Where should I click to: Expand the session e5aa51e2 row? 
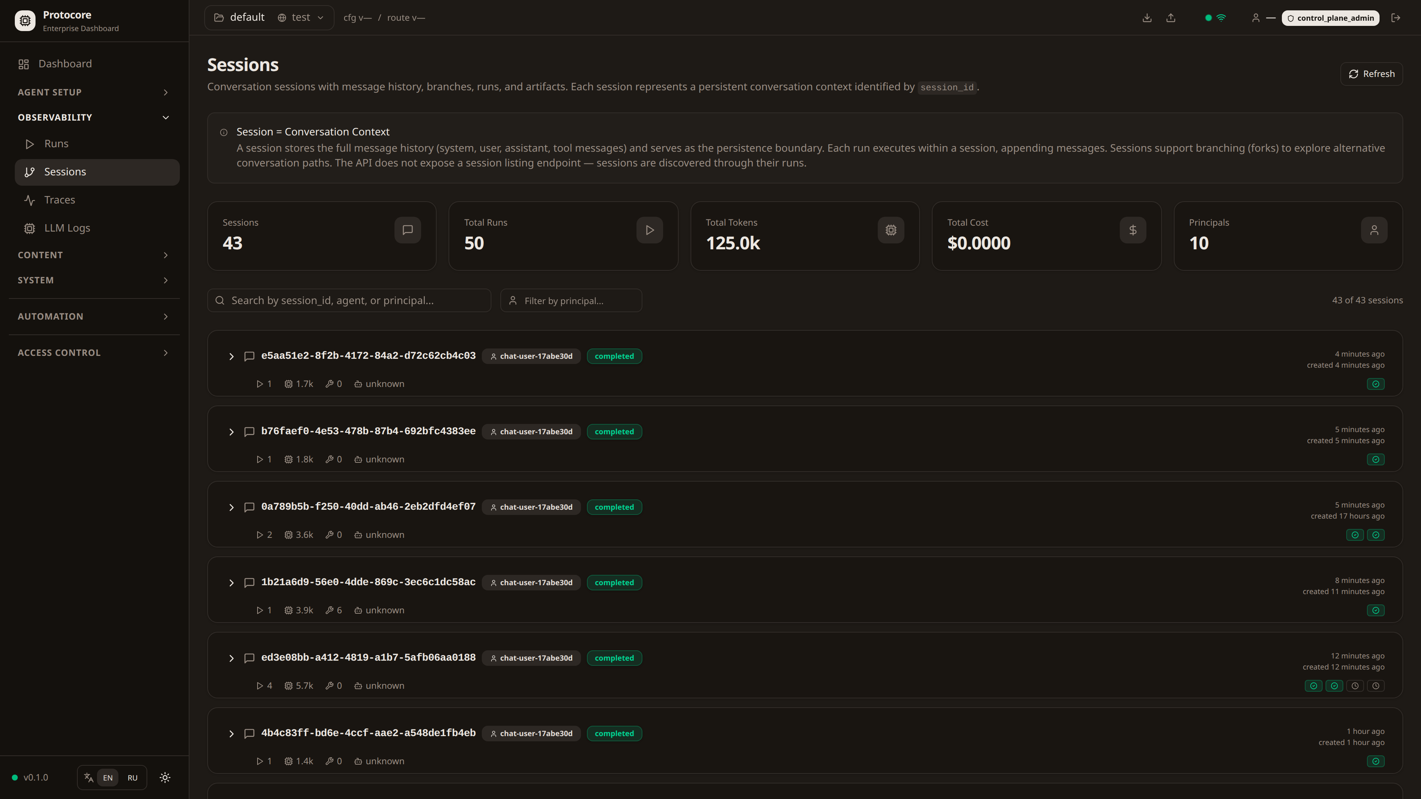tap(231, 357)
